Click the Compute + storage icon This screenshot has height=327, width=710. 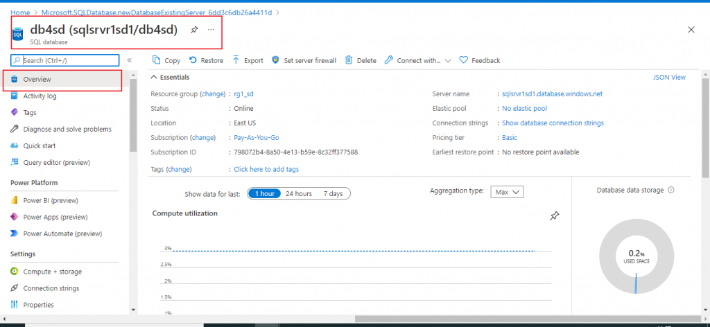(x=14, y=272)
